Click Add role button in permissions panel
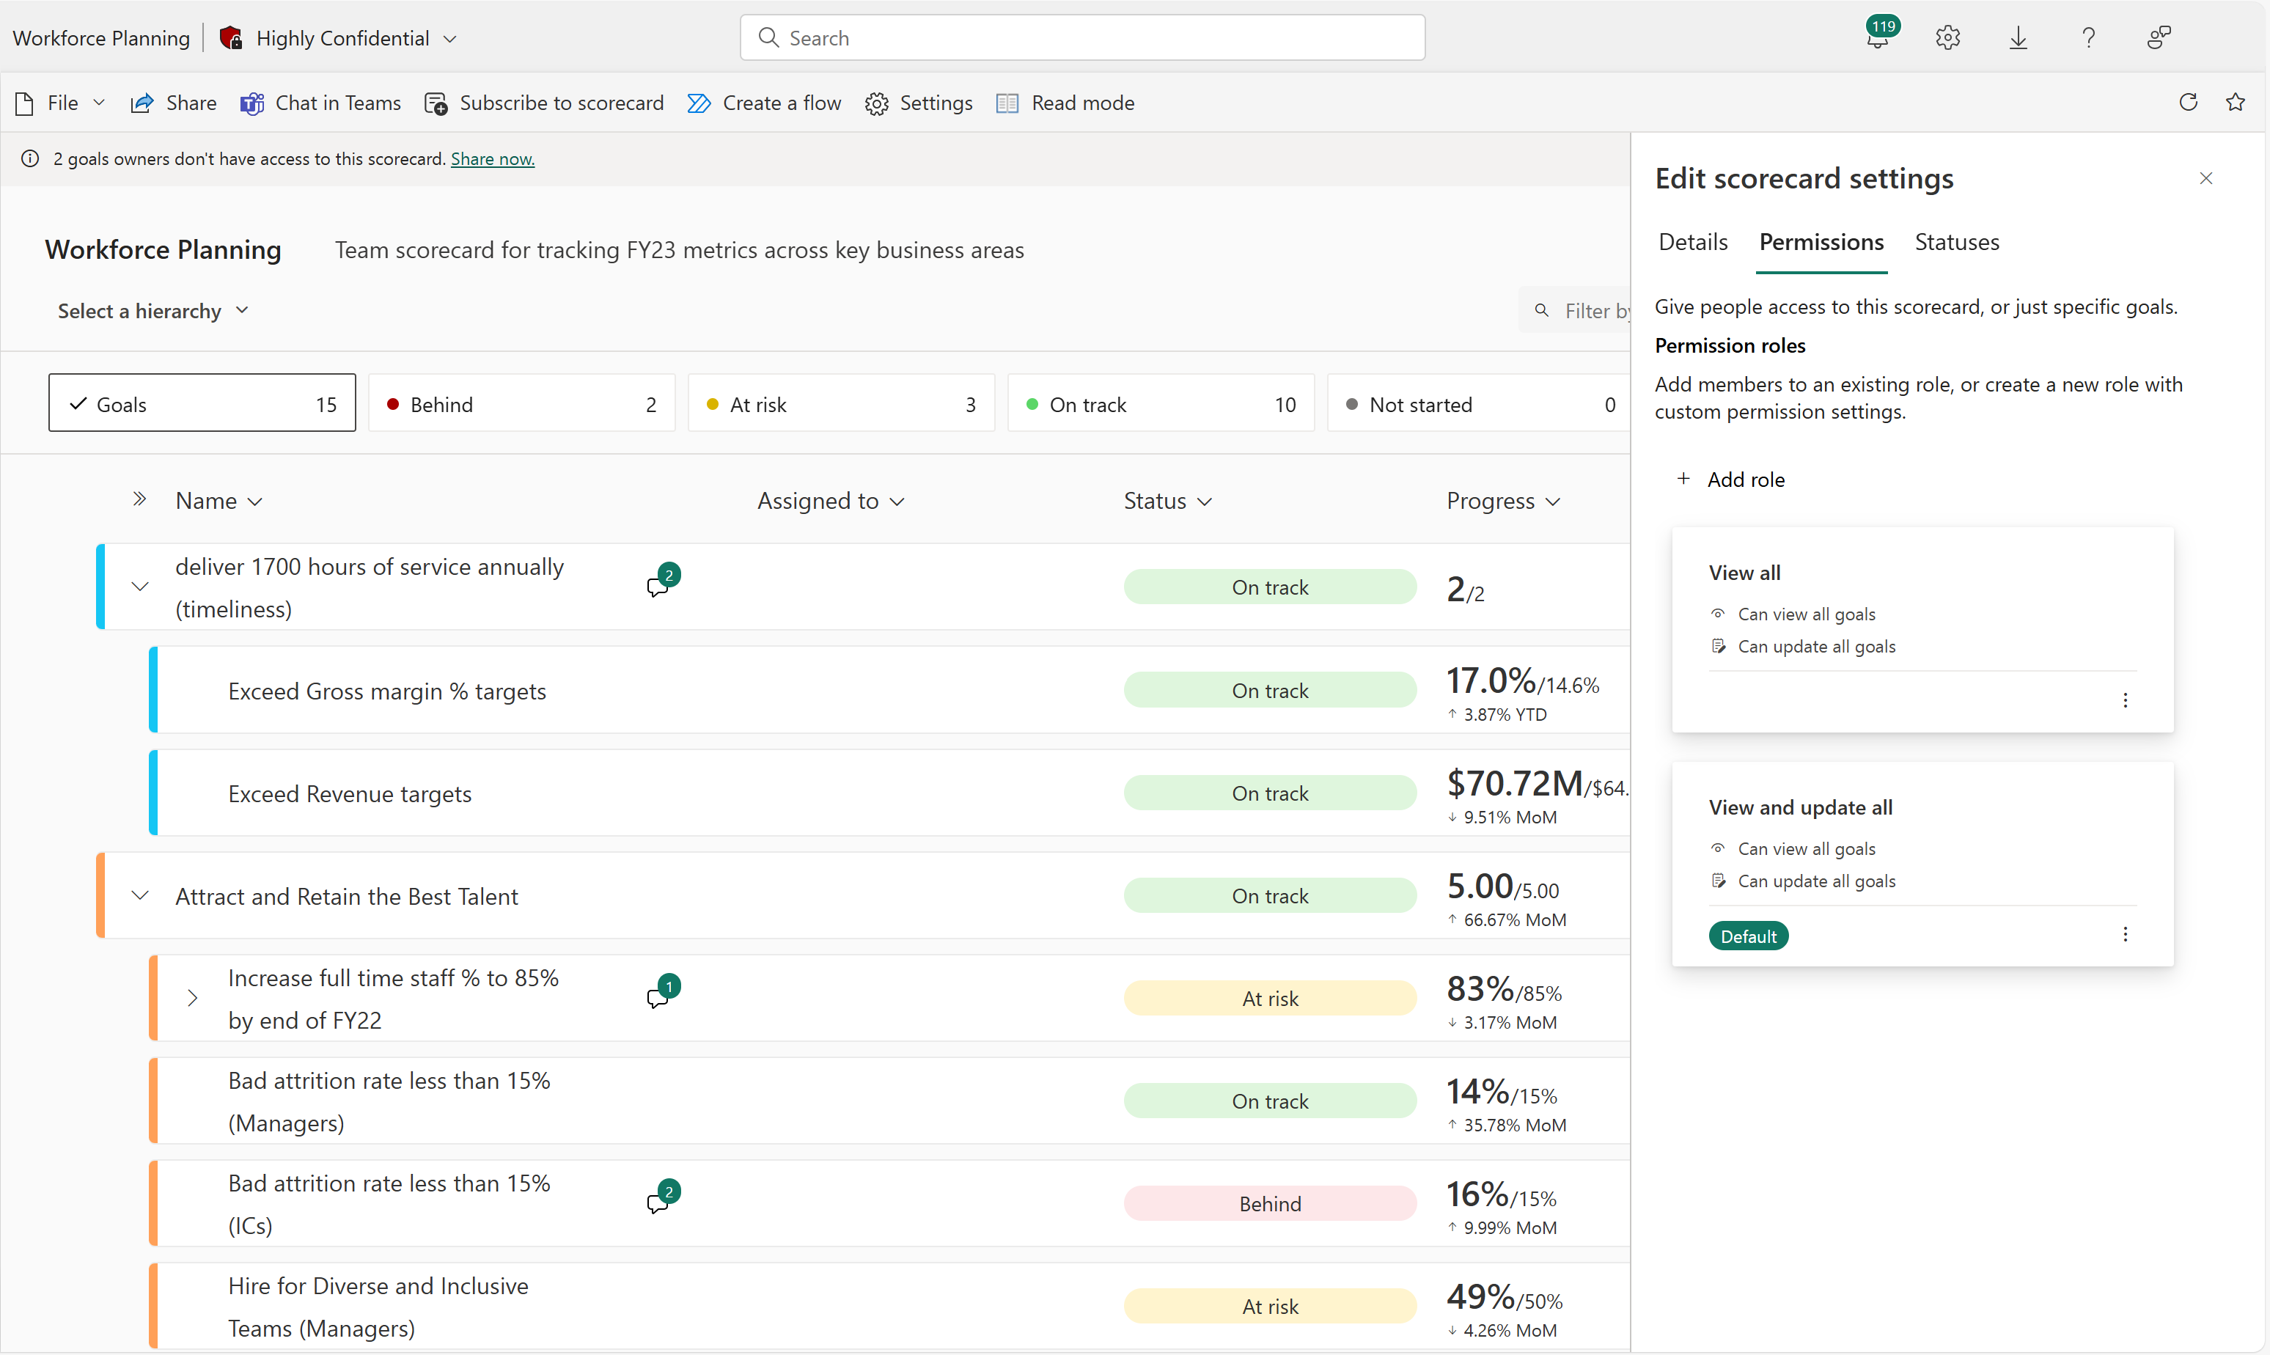 pyautogui.click(x=1733, y=479)
